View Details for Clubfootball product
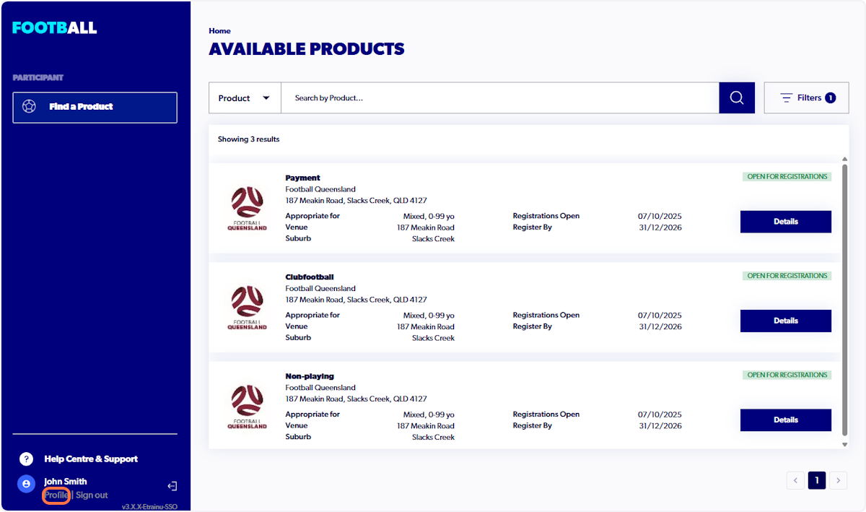 (x=786, y=321)
